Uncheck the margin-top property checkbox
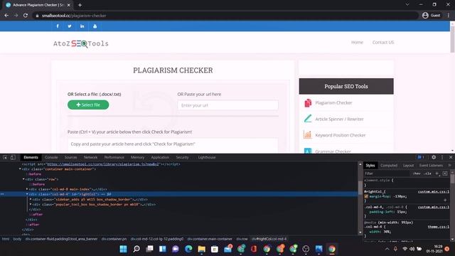 [366, 196]
